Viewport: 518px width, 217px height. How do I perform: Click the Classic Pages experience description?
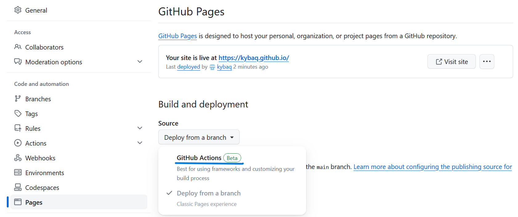pos(207,204)
